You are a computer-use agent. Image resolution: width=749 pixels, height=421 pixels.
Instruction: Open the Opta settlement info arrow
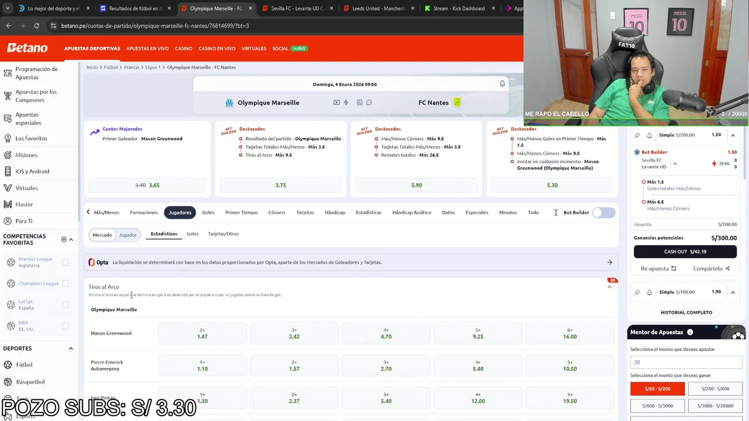click(x=610, y=263)
